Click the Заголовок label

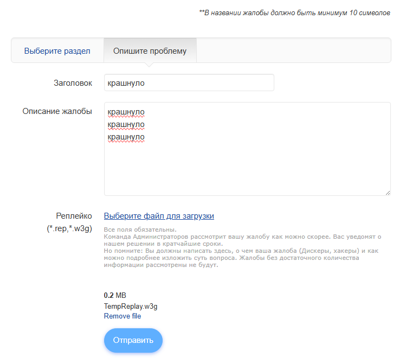click(x=73, y=83)
